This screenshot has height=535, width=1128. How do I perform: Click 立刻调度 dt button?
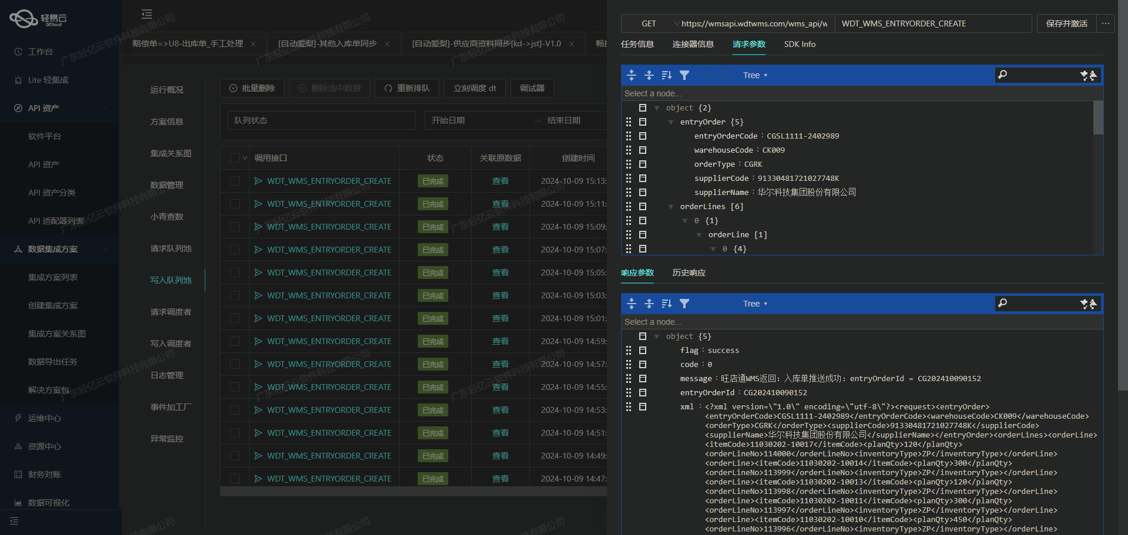click(475, 88)
